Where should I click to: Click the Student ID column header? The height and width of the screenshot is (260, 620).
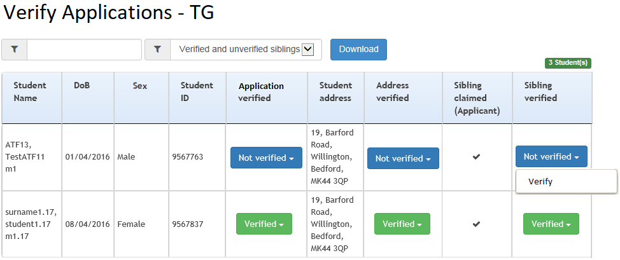pos(197,92)
